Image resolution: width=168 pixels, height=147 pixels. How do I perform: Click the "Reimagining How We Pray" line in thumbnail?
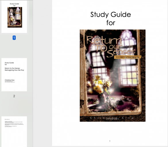pos(14,70)
